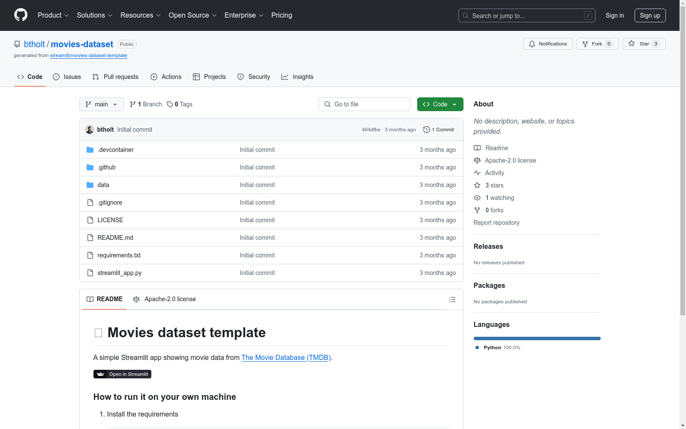
Task: Click the branch icon next to 1 Branch
Action: pyautogui.click(x=133, y=104)
